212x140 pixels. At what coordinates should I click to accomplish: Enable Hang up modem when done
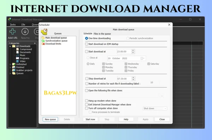click(x=87, y=101)
